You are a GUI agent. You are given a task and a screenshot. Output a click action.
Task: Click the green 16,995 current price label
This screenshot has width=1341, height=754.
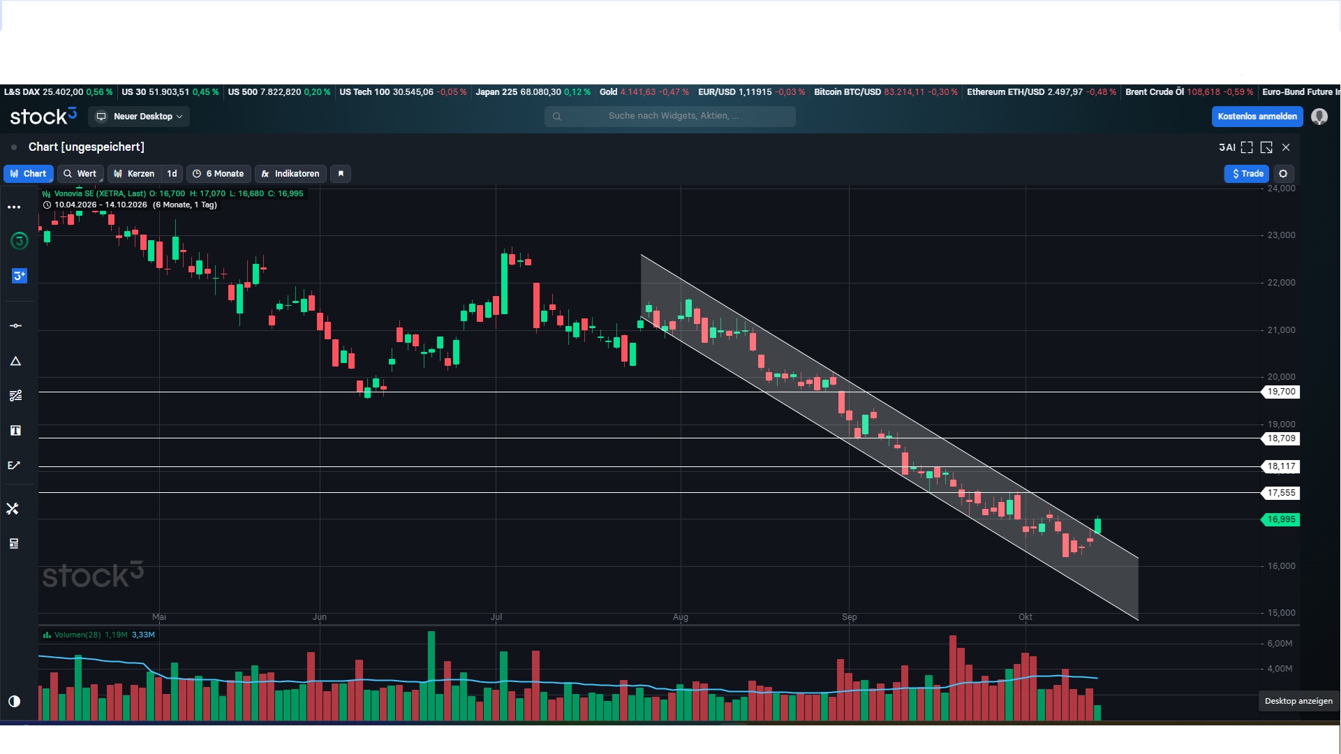pos(1281,519)
